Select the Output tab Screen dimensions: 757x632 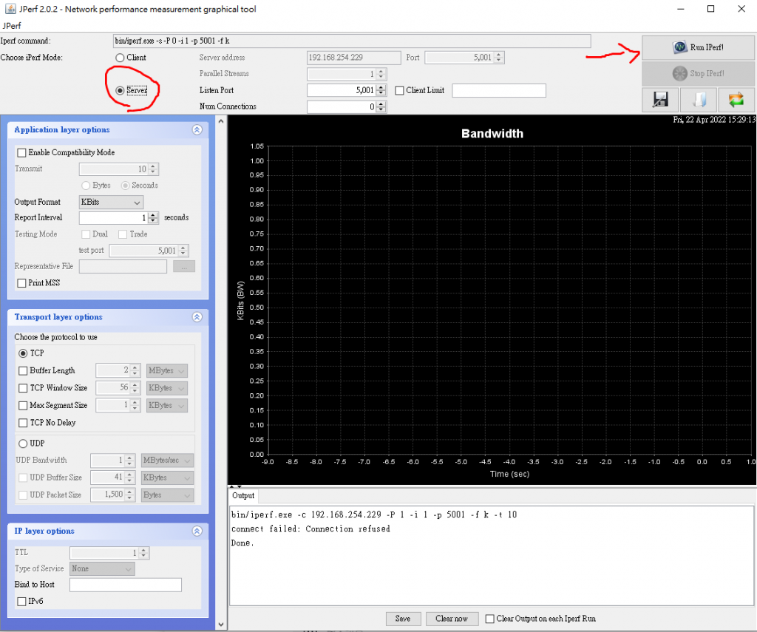tap(242, 495)
